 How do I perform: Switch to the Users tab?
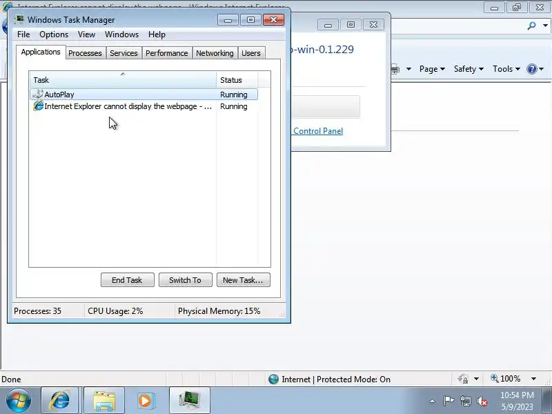pyautogui.click(x=251, y=53)
